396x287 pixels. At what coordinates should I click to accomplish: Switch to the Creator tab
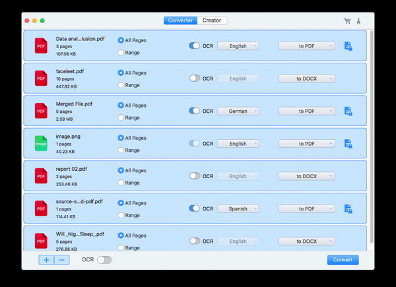[x=212, y=20]
